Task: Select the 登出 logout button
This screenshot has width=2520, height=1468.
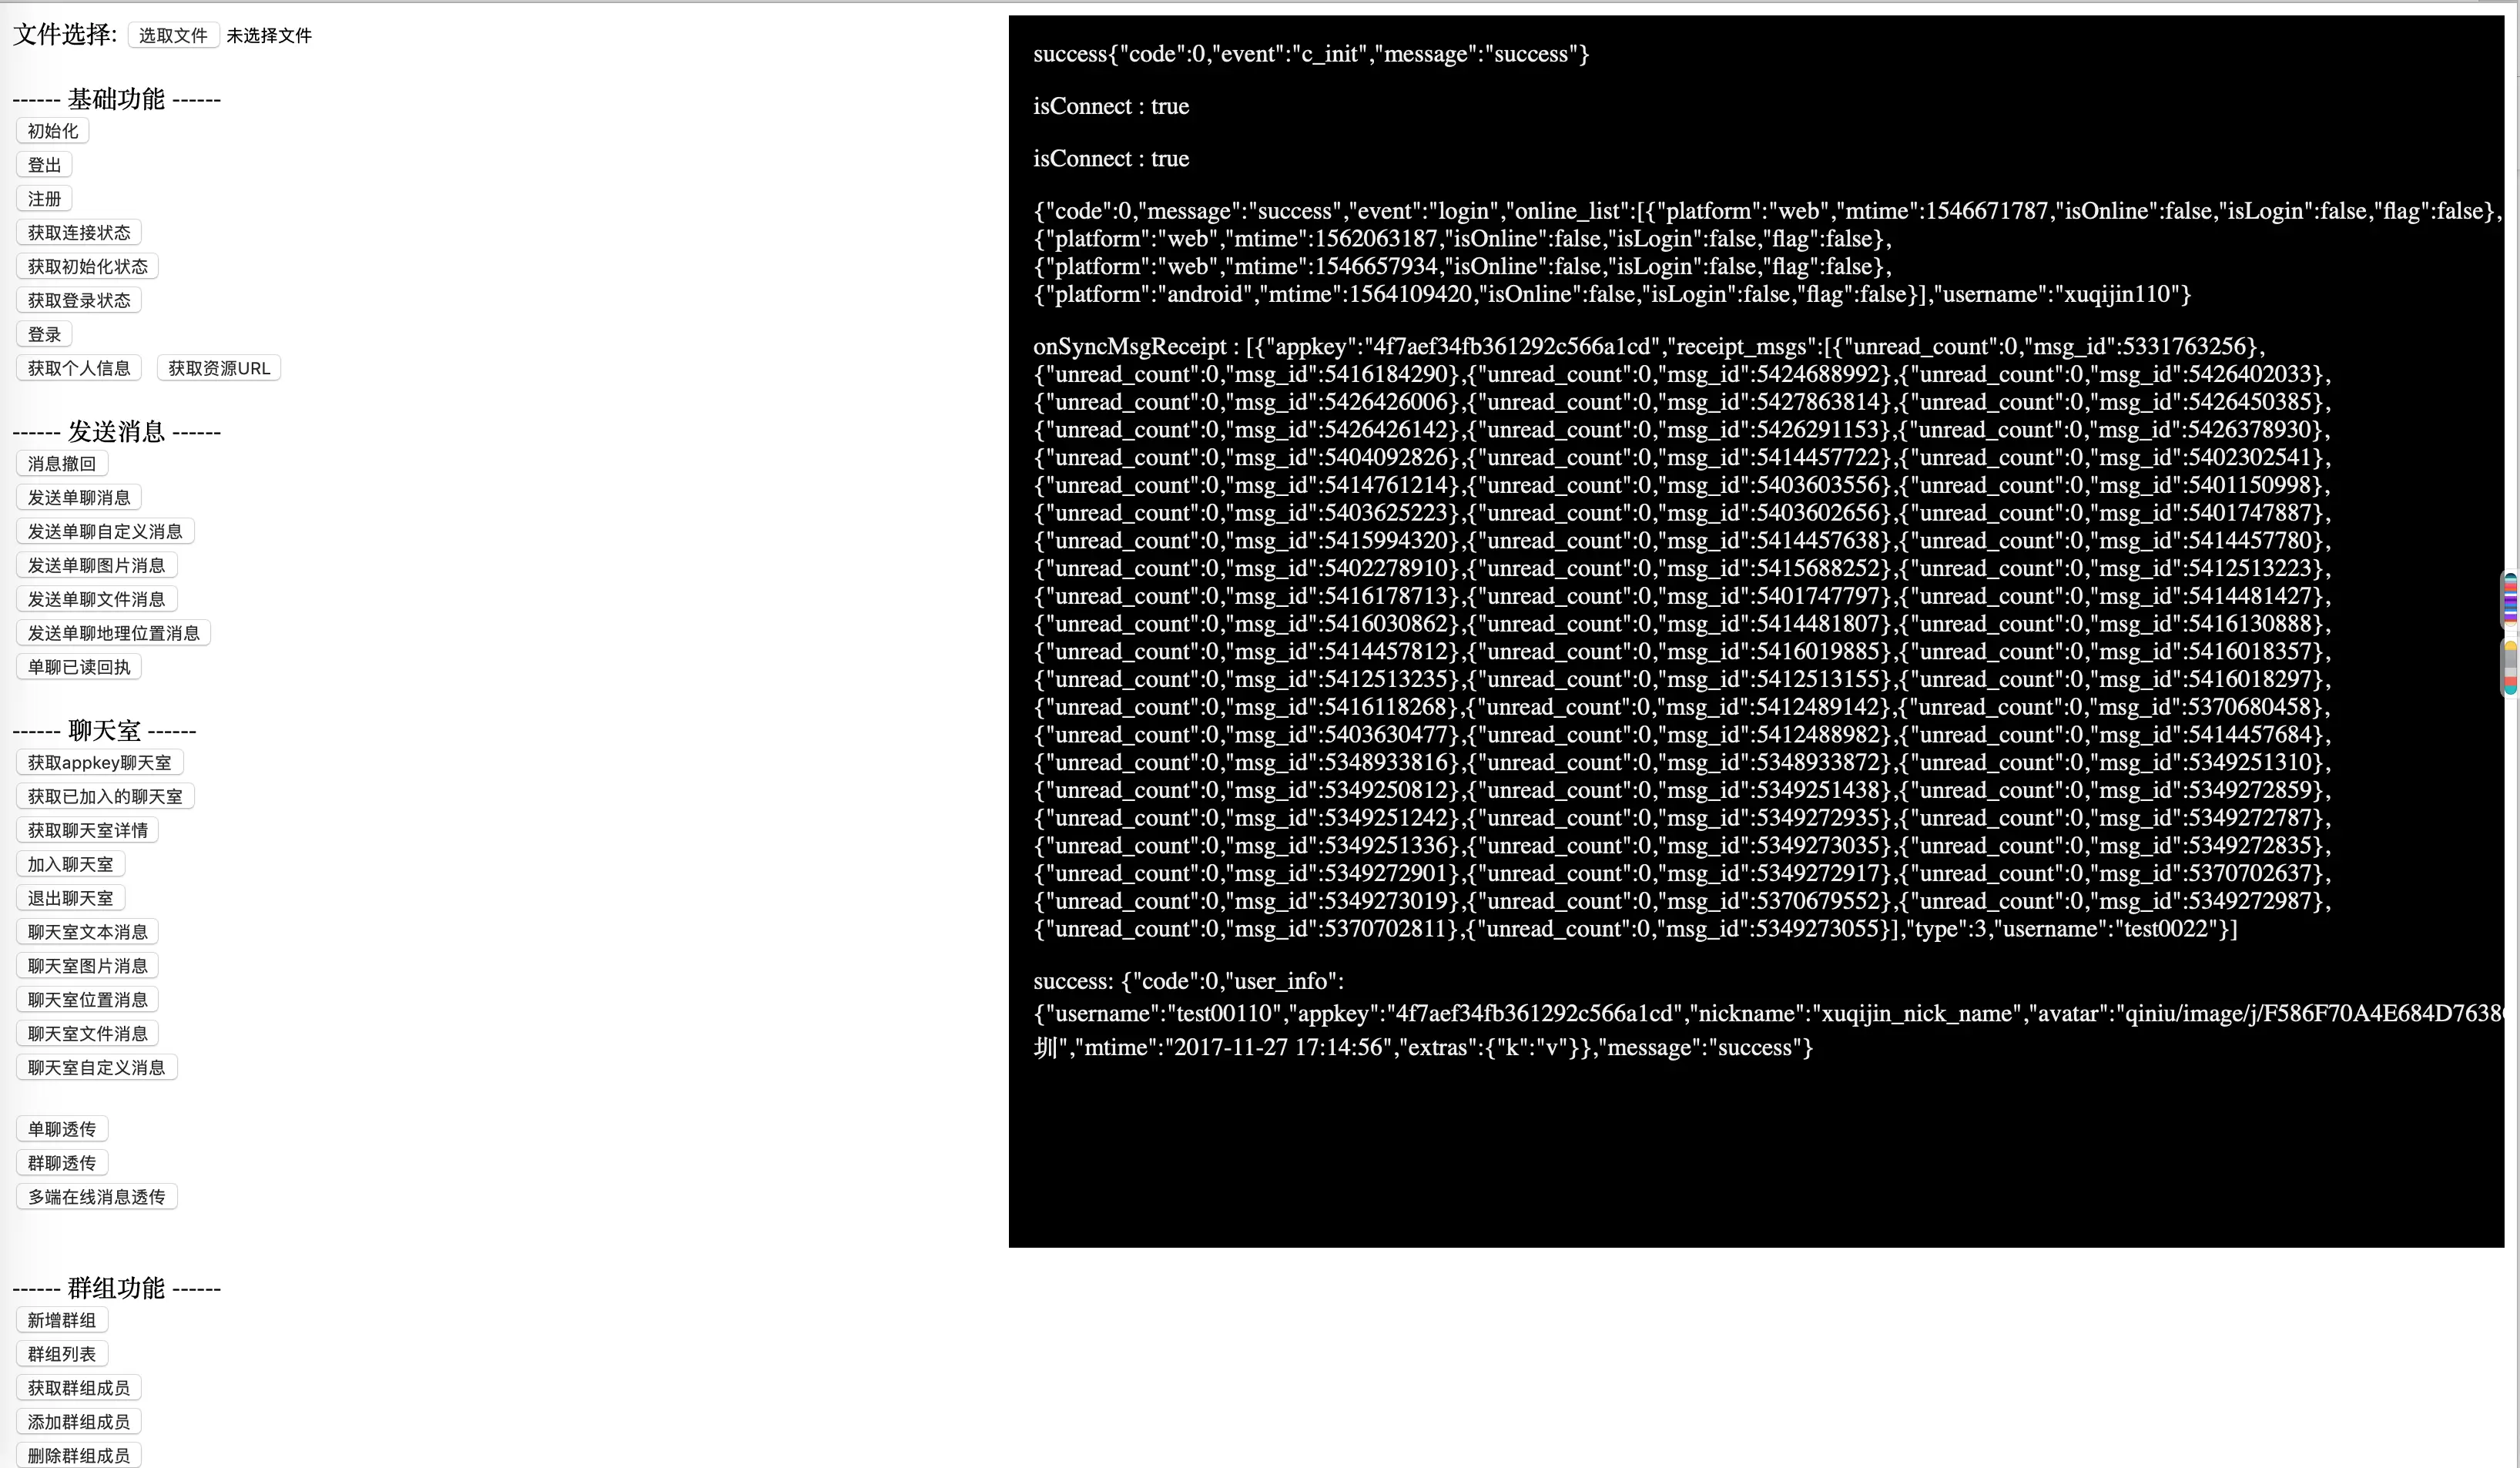Action: [44, 165]
